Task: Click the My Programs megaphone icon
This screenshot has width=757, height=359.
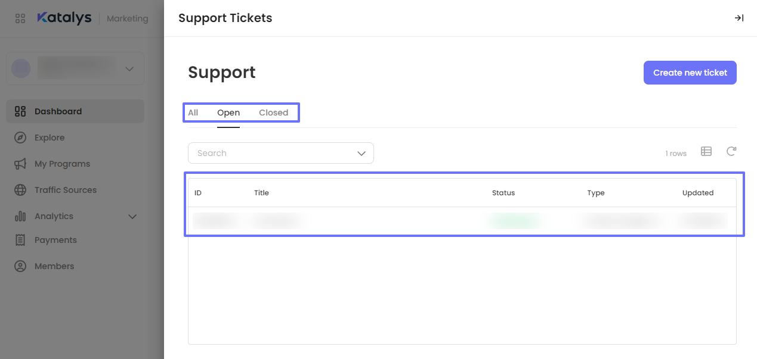Action: tap(20, 164)
